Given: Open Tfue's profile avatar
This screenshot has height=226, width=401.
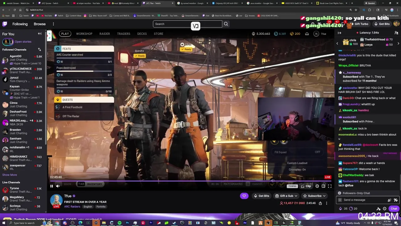Looking at the screenshot, I should click(x=56, y=201).
